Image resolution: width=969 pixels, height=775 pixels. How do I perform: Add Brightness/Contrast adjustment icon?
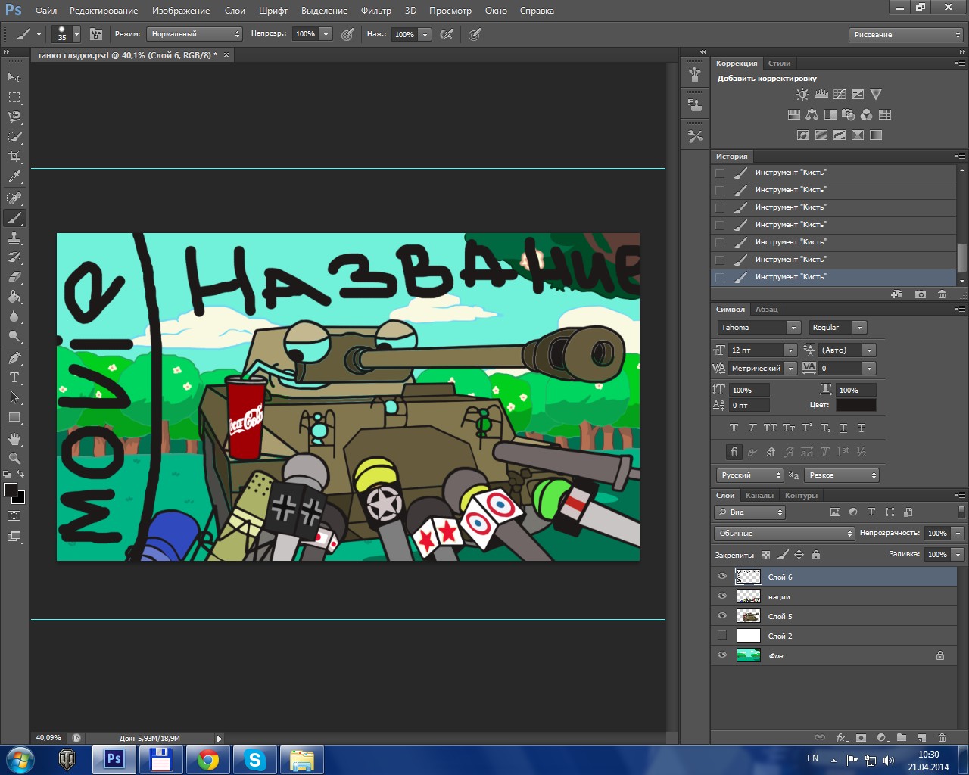pos(802,95)
